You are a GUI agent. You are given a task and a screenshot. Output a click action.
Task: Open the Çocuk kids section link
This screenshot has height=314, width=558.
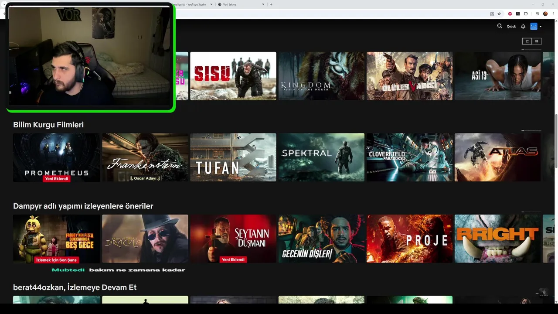click(x=511, y=26)
